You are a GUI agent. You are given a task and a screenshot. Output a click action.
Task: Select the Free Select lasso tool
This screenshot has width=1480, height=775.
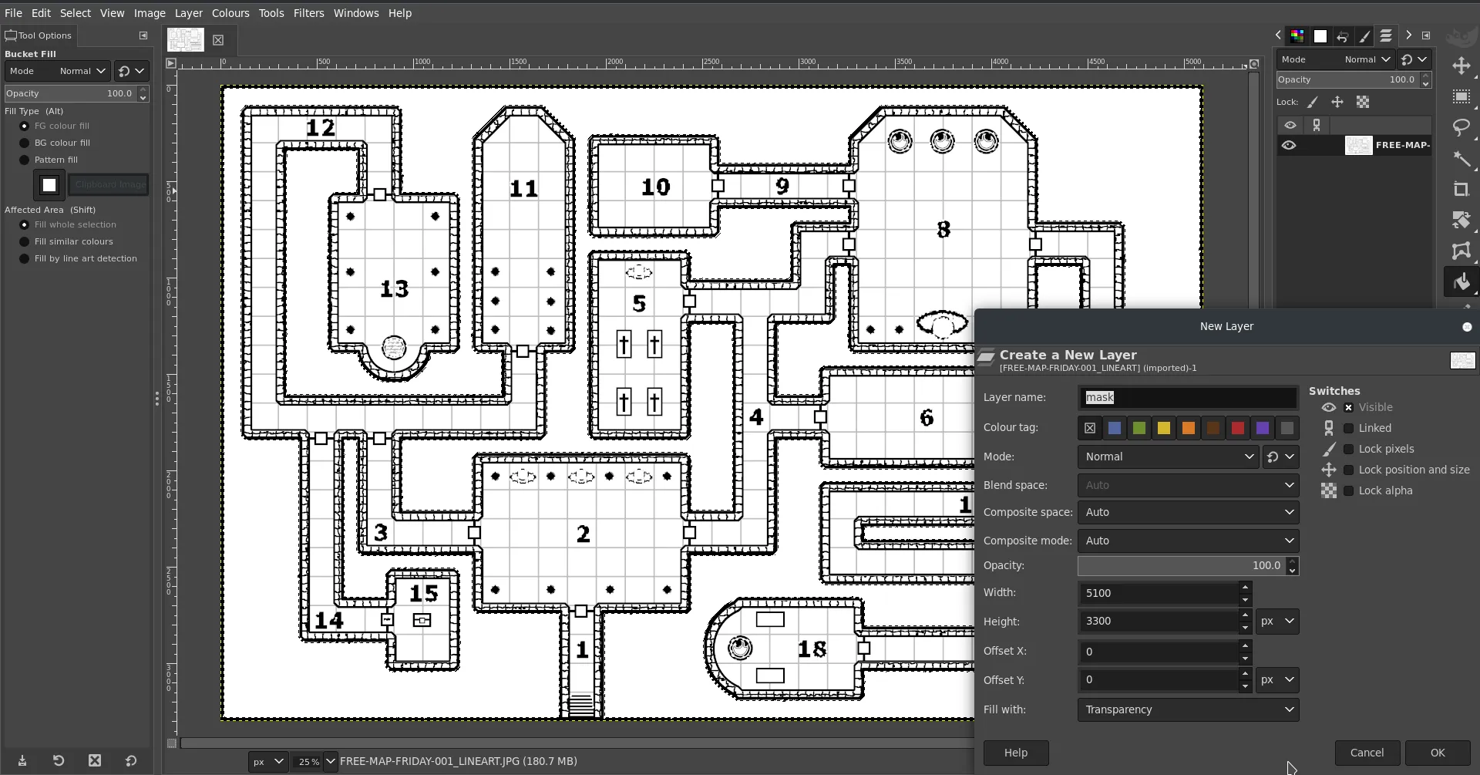[1461, 128]
